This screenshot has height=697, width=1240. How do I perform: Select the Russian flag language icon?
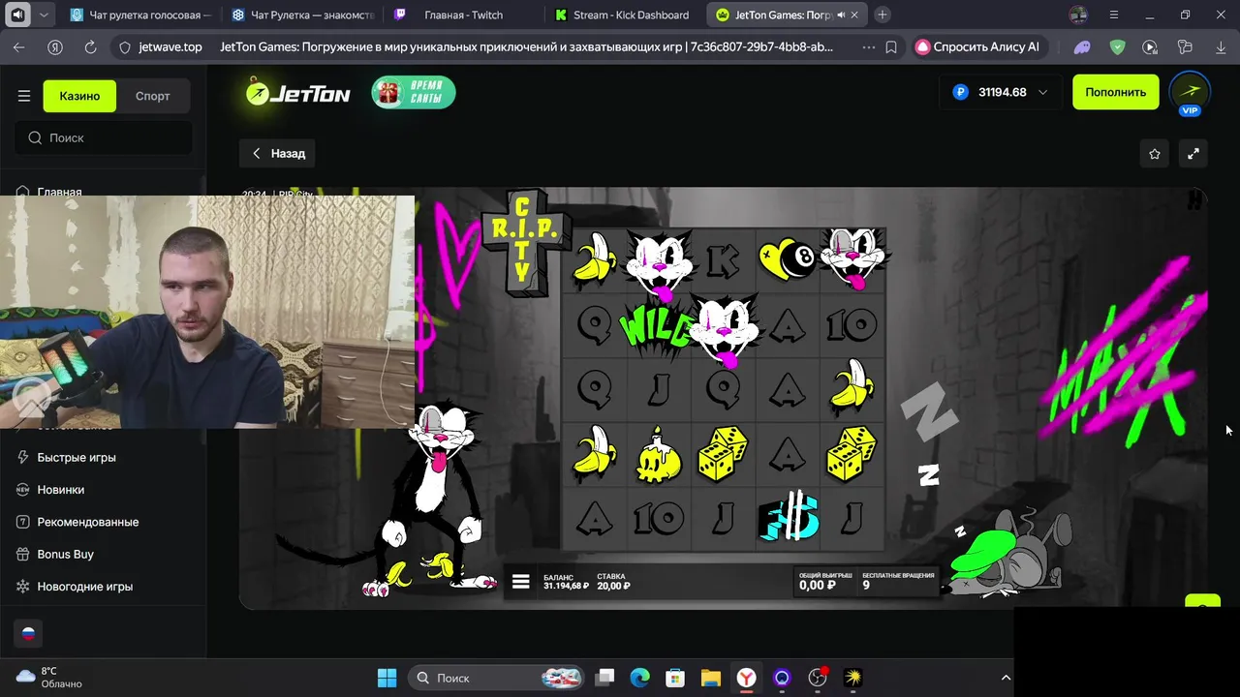tap(28, 633)
